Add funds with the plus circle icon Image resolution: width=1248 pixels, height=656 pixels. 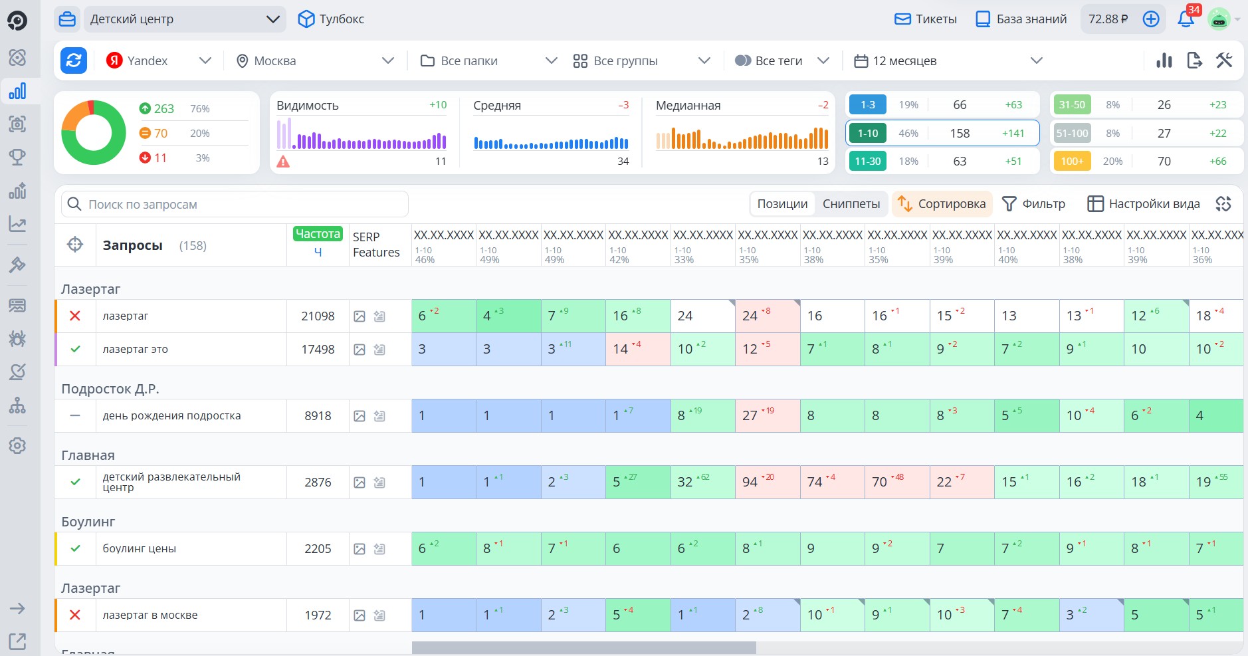tap(1151, 19)
